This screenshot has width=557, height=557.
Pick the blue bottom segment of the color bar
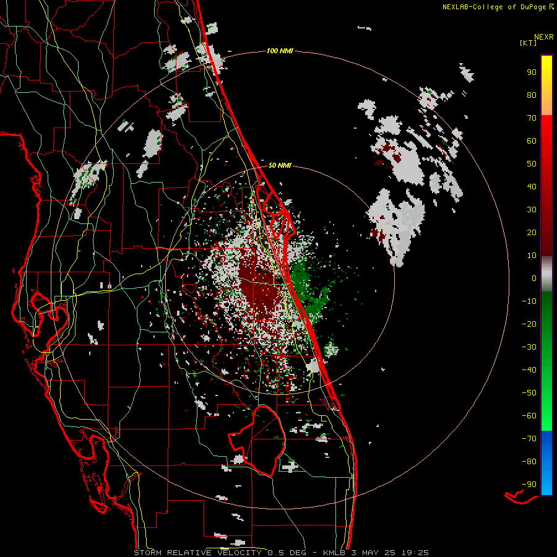click(x=546, y=463)
